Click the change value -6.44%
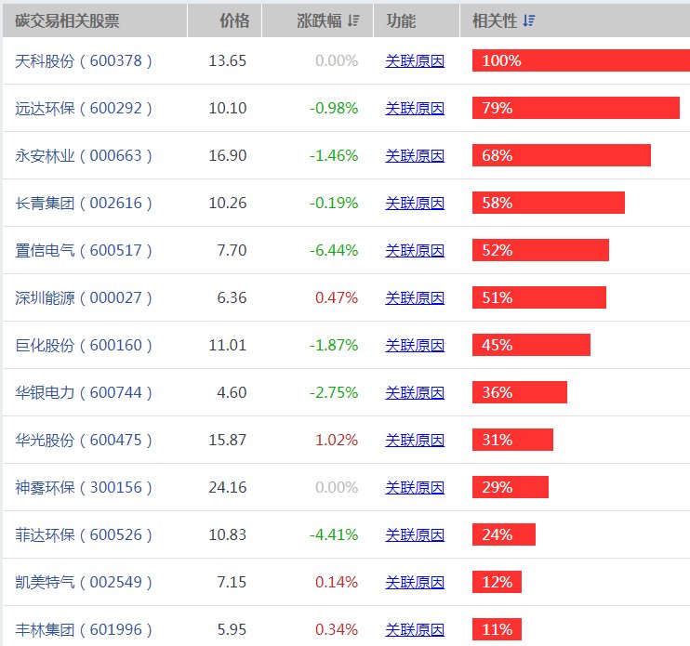Viewport: 690px width, 646px height. 334,251
